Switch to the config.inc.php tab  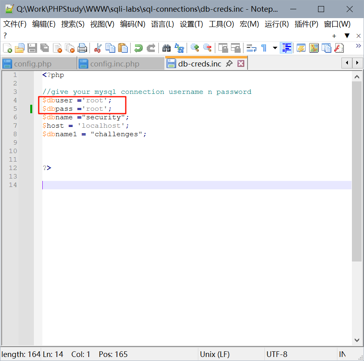coord(114,64)
